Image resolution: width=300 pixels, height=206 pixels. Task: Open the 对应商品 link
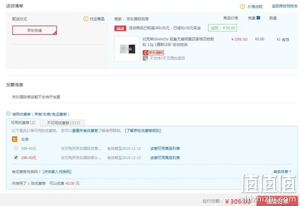[97, 19]
